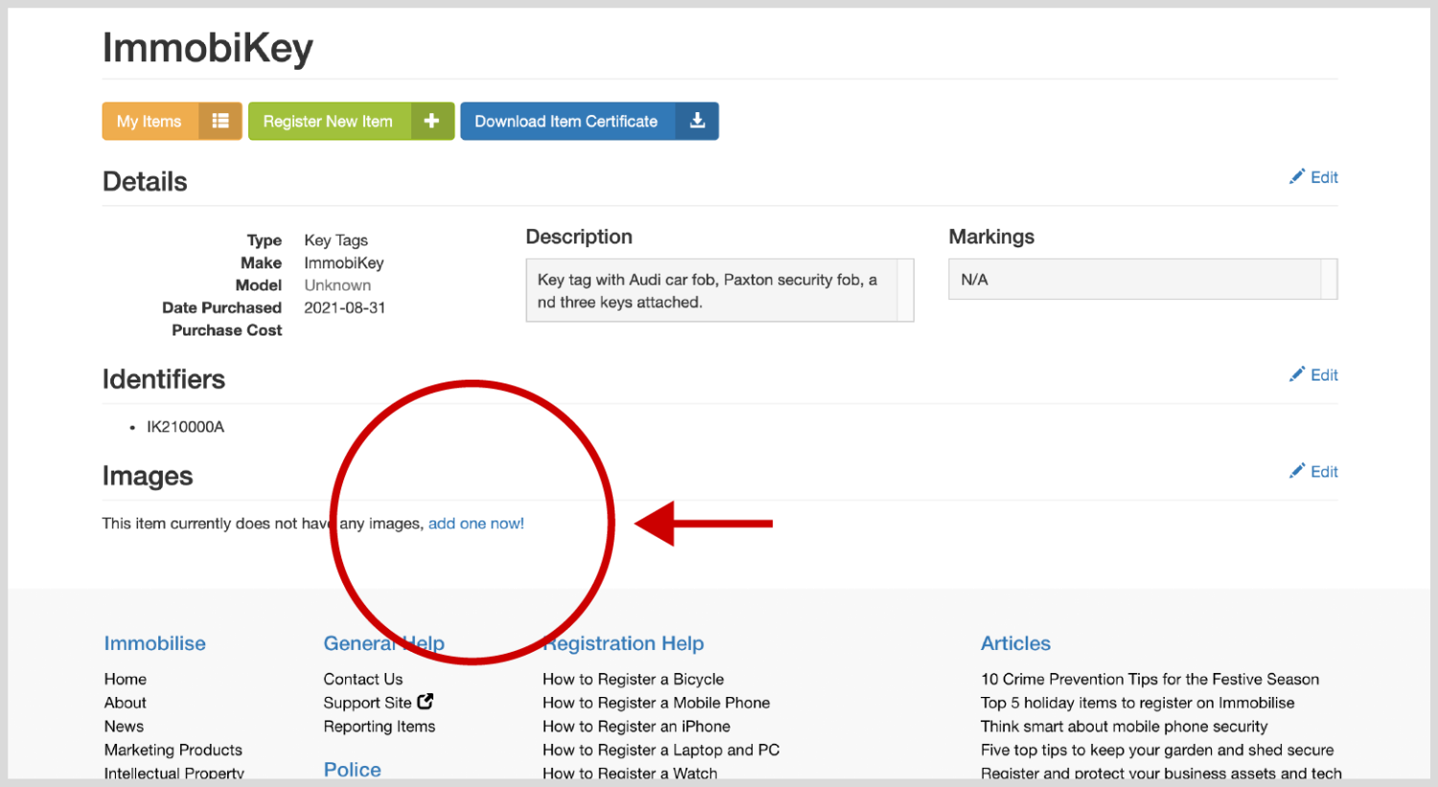Click the My Items list icon
The height and width of the screenshot is (787, 1438).
[x=220, y=121]
